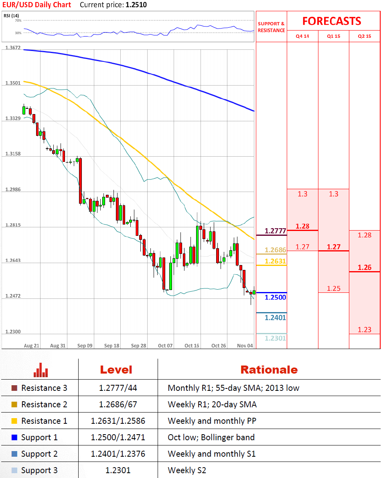Click the Aug 21 date axis label
Image resolution: width=381 pixels, height=478 pixels.
(32, 346)
